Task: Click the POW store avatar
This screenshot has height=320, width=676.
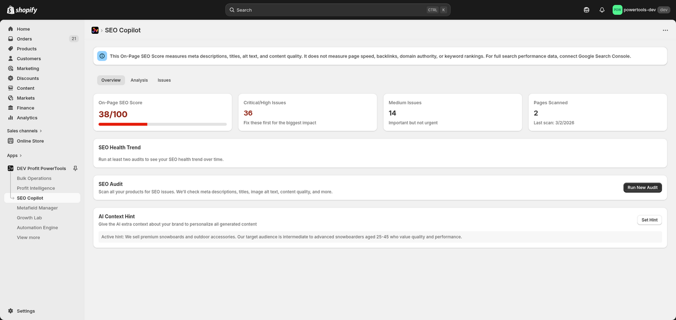Action: tap(617, 10)
